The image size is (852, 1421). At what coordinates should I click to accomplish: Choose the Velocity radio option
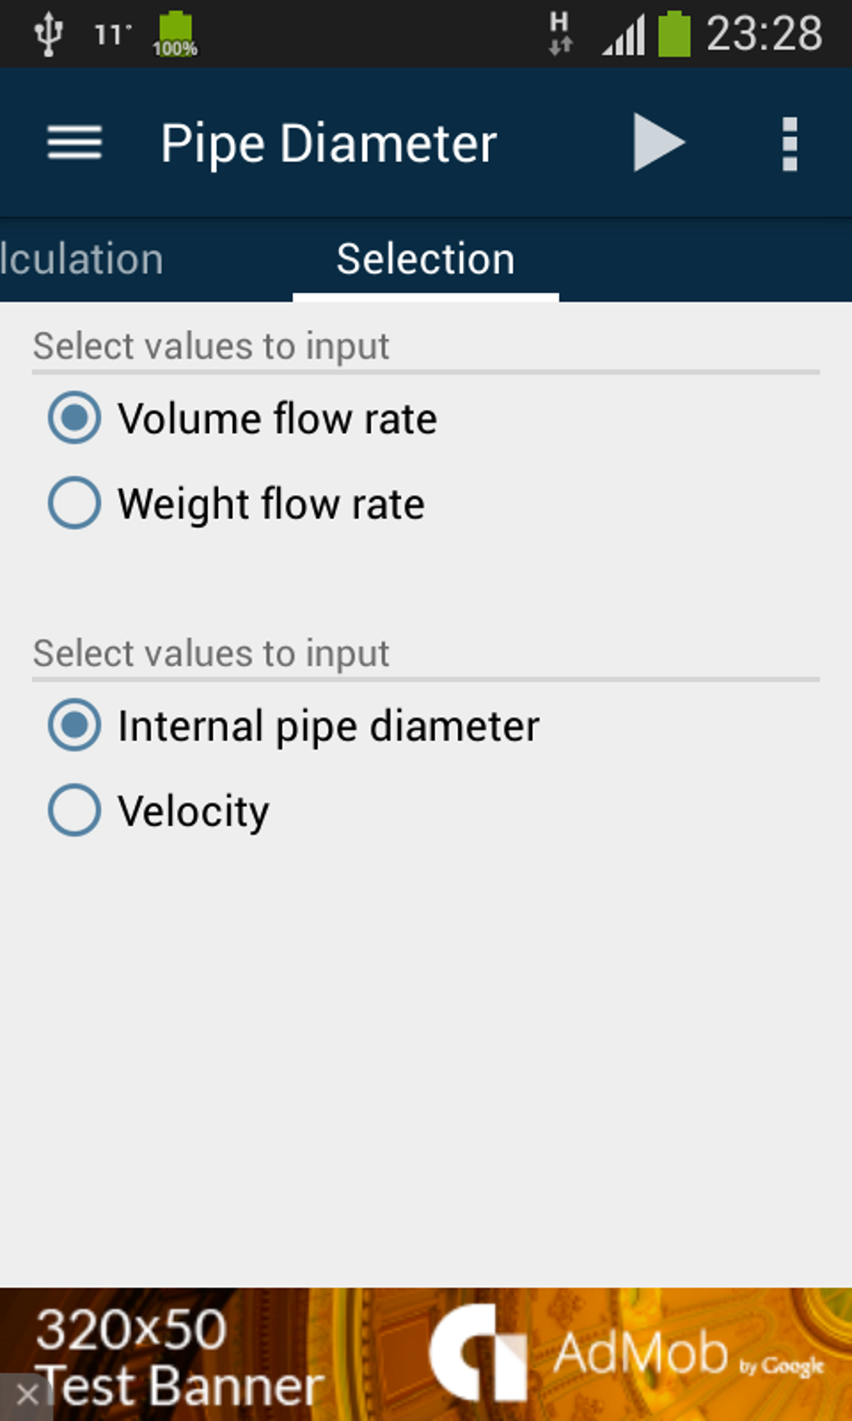[x=74, y=810]
